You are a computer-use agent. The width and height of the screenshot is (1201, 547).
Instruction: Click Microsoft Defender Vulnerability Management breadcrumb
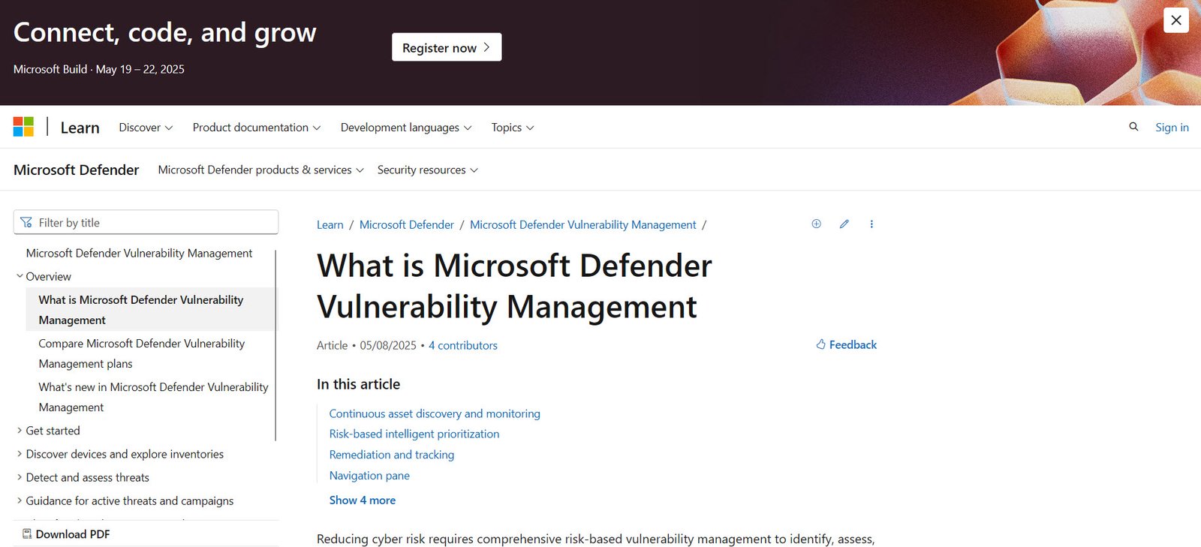point(583,224)
